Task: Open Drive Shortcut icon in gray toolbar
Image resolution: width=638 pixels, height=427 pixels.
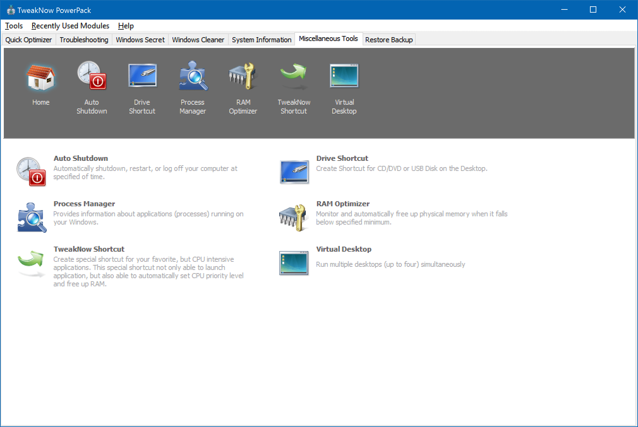Action: tap(142, 76)
